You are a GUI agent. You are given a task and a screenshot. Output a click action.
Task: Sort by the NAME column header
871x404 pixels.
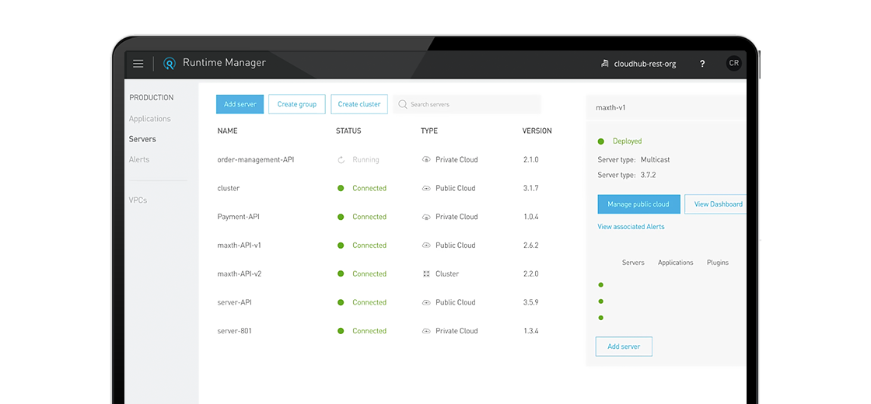coord(227,131)
